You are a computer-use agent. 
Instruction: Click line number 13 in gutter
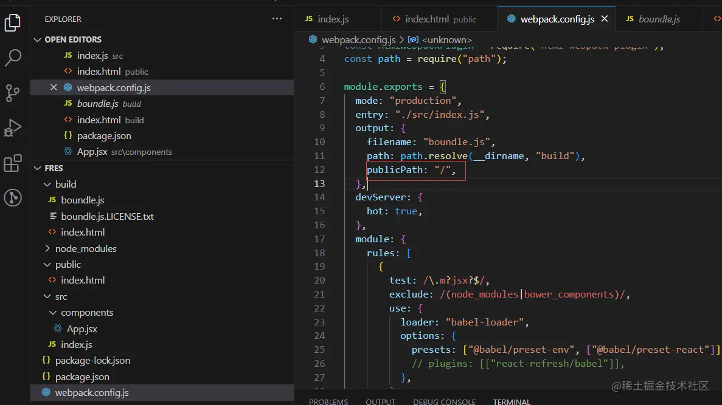click(x=319, y=183)
